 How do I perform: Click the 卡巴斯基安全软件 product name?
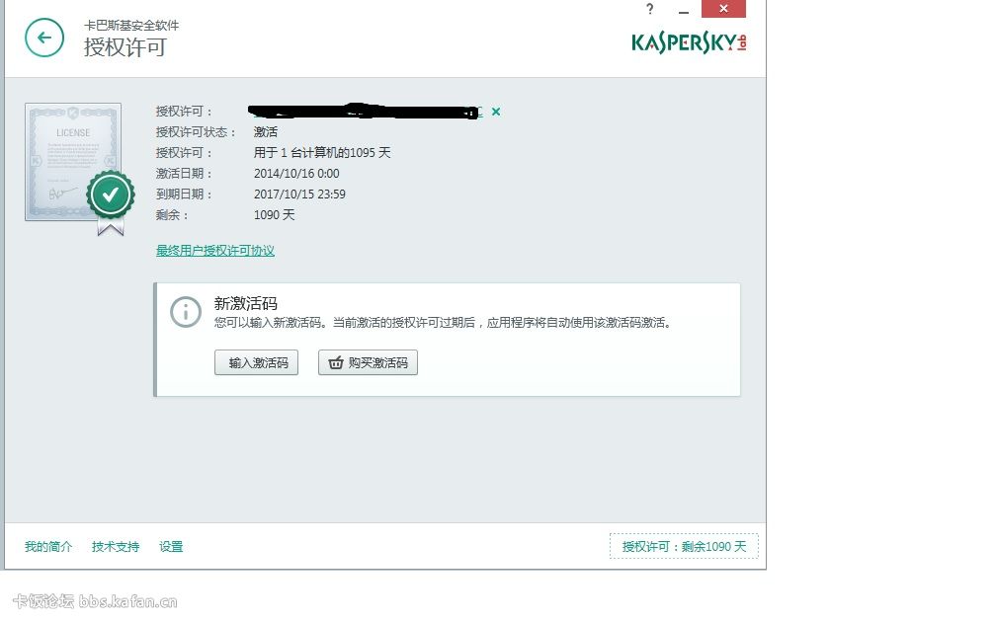point(131,26)
